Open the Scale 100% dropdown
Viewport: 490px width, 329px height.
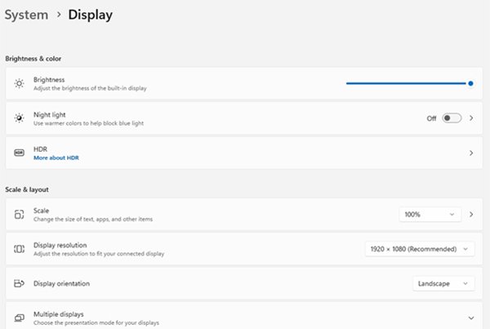pos(429,215)
